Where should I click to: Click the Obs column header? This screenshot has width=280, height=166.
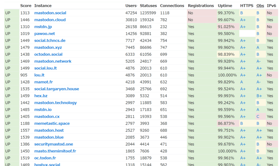(x=260, y=6)
